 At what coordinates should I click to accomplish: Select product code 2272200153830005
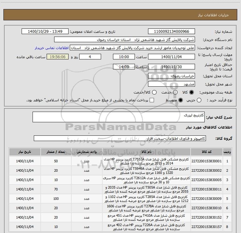pyautogui.click(x=207, y=180)
